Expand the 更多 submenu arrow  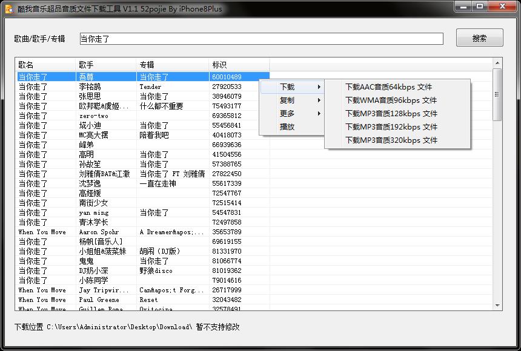[x=319, y=114]
